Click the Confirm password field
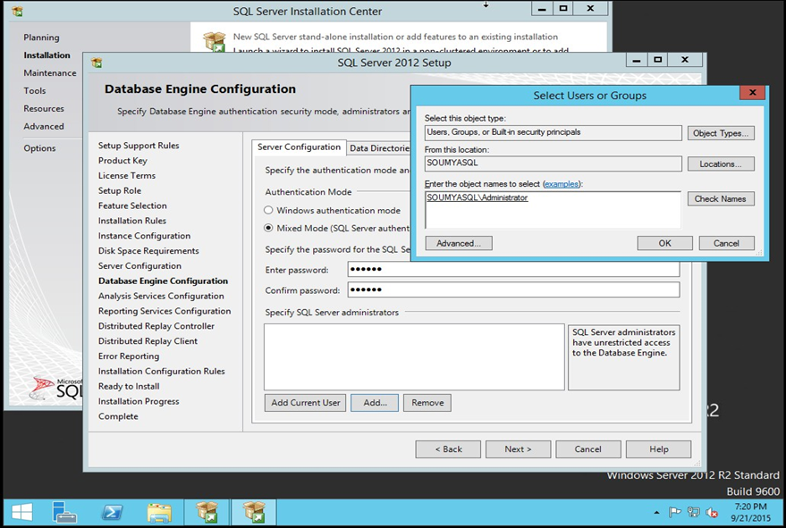The image size is (786, 528). pyautogui.click(x=512, y=290)
